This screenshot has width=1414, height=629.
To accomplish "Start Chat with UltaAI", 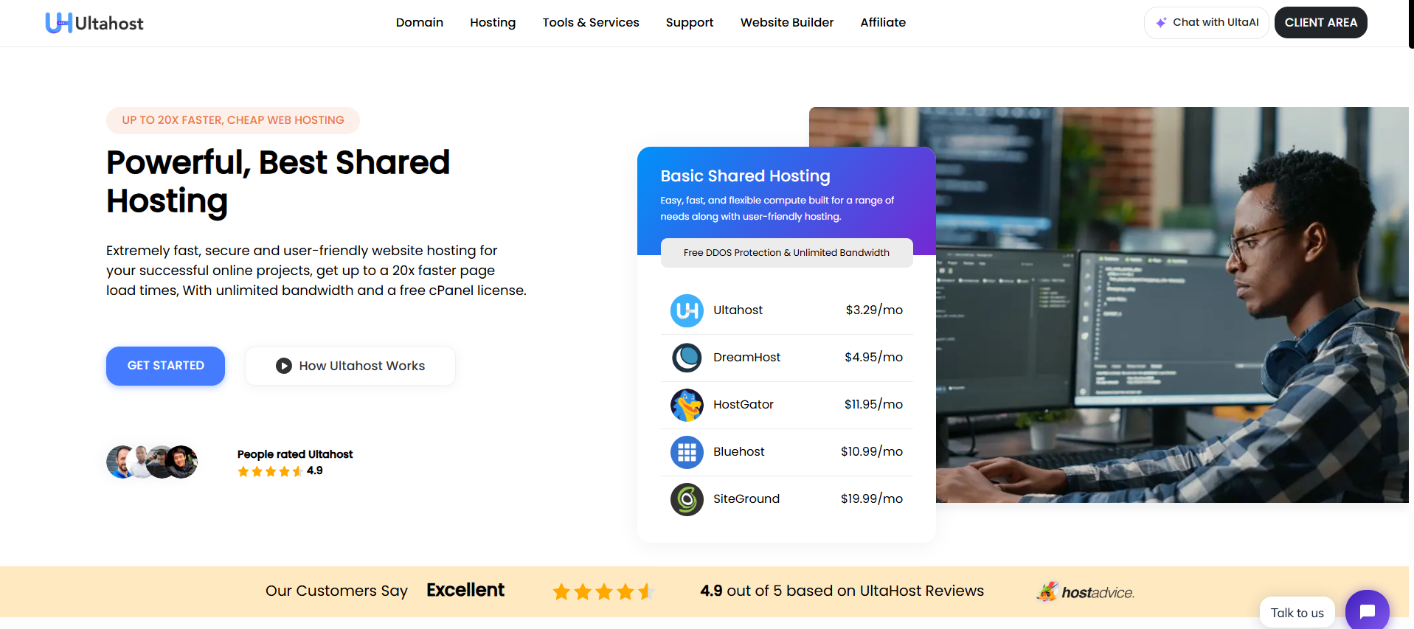I will pos(1206,22).
